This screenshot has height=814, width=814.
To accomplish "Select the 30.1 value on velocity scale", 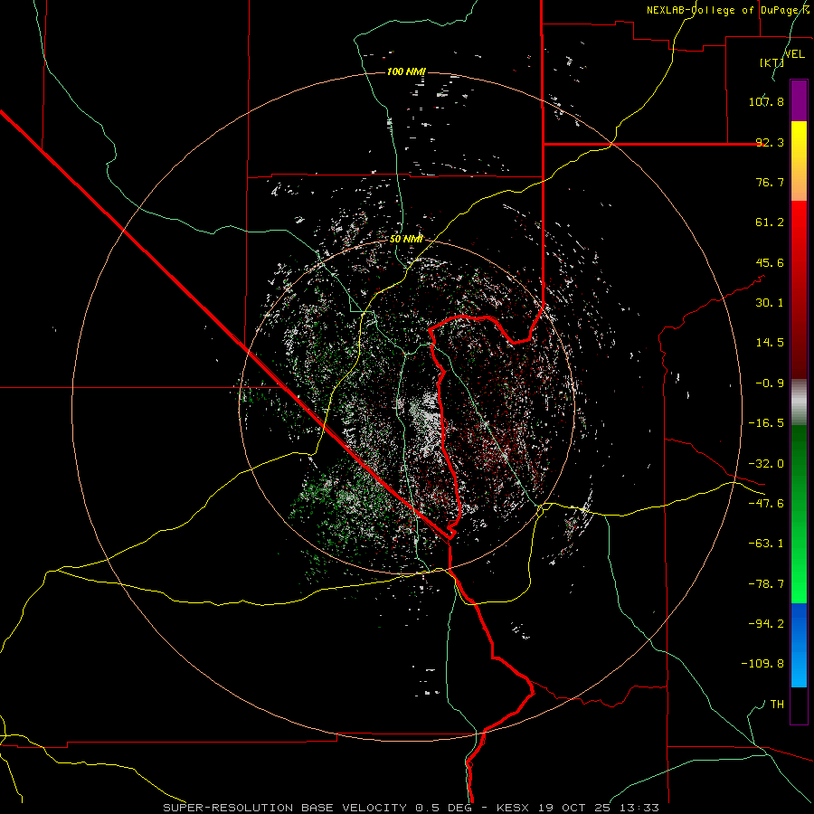I will click(x=770, y=303).
